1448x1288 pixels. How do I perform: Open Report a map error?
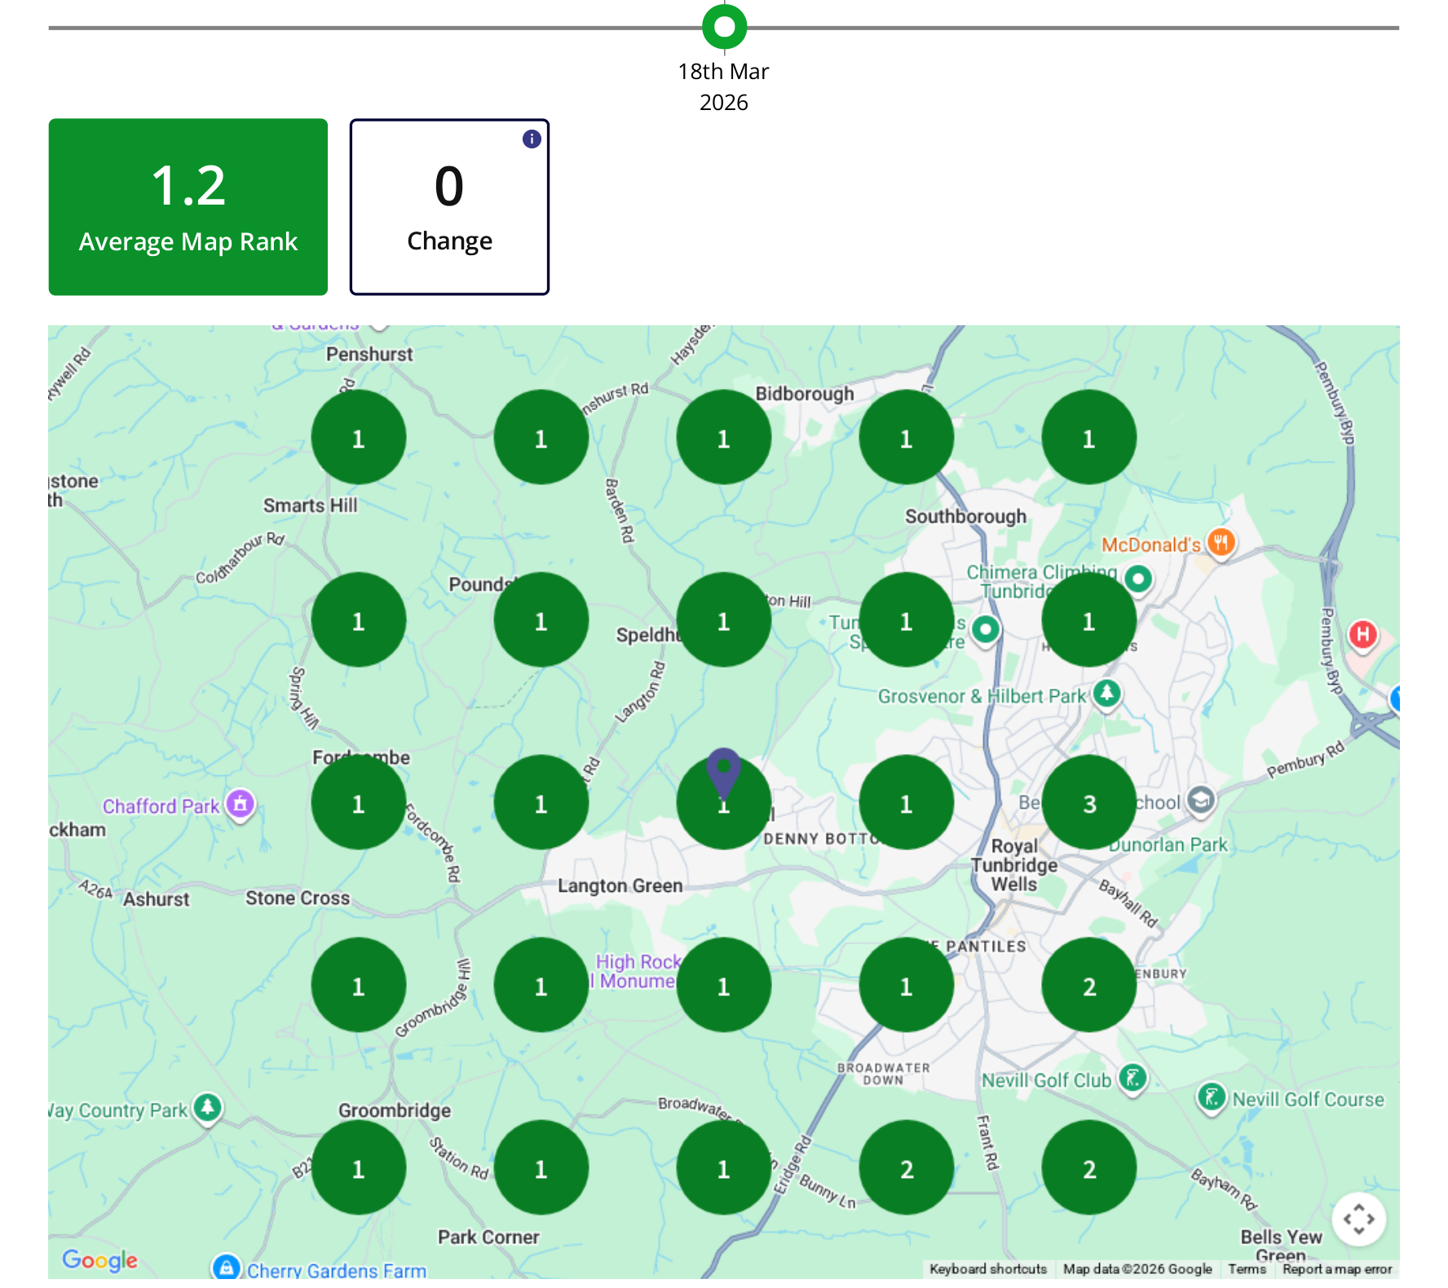point(1337,1269)
